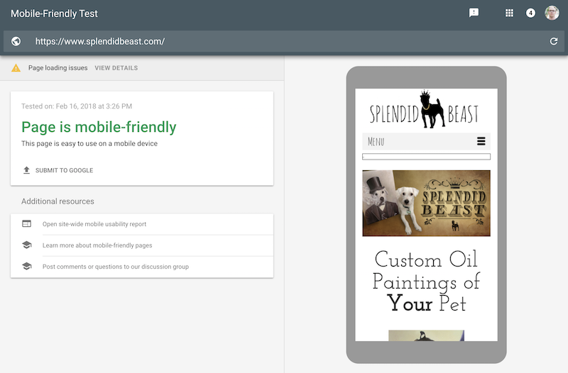Image resolution: width=568 pixels, height=373 pixels.
Task: Click the 'Page is mobile-friendly' heading
Action: coord(99,127)
